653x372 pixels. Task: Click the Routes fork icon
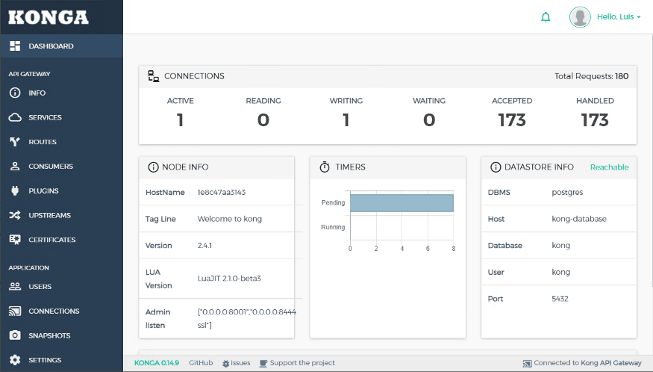point(15,142)
